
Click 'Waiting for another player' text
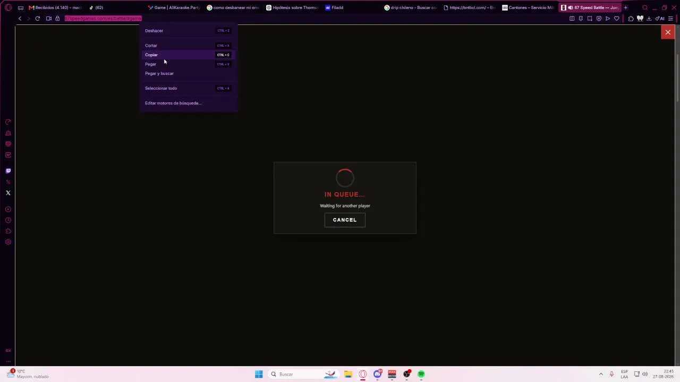[x=345, y=206]
